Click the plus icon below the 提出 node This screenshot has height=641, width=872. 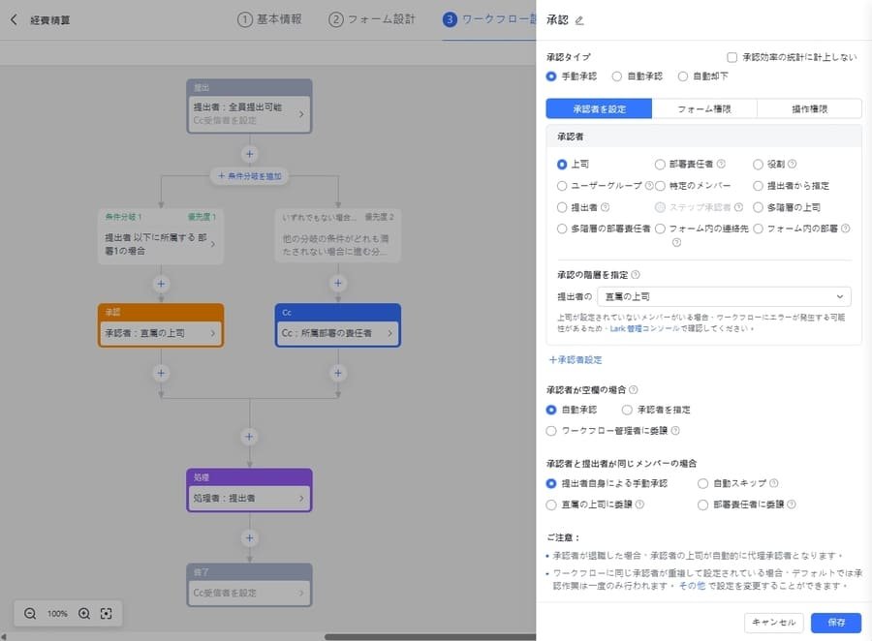coord(249,153)
